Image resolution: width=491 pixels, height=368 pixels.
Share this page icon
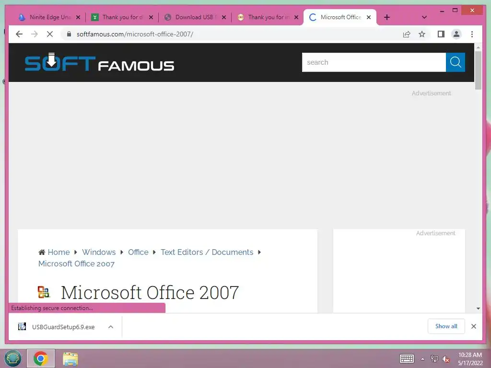[407, 34]
